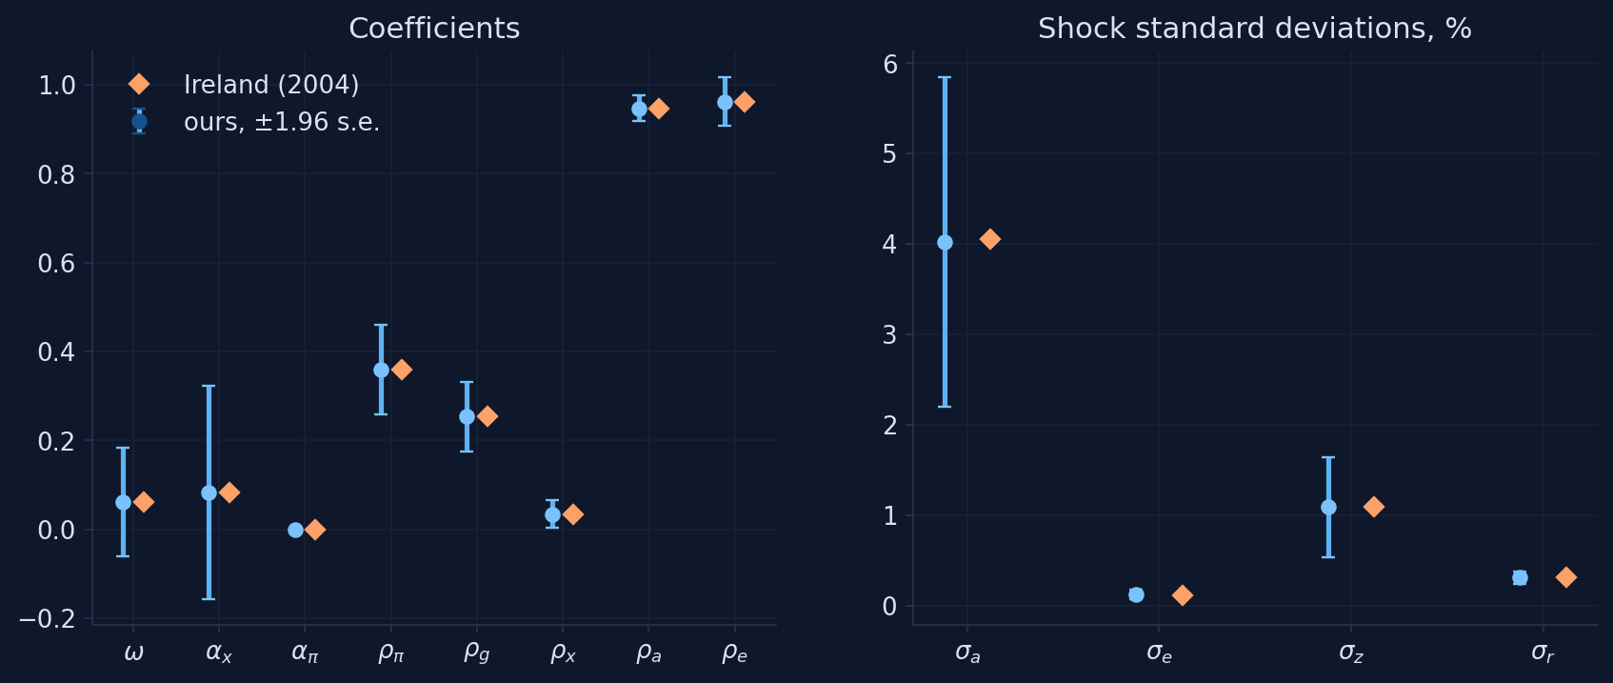Click the σa x-axis tick label
Screen dimensions: 1613x683
[x=967, y=653]
